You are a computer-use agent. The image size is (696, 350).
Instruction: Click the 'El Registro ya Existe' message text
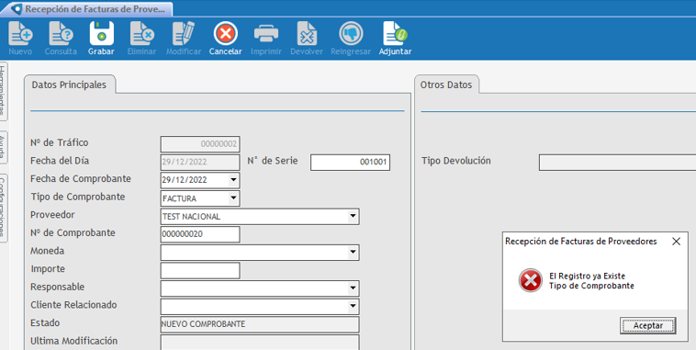point(587,276)
